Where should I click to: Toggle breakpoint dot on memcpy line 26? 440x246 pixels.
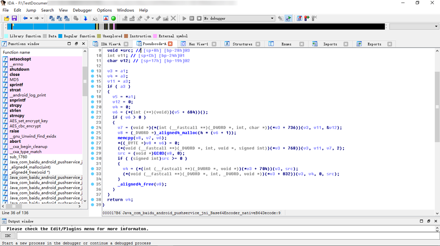point(92,138)
